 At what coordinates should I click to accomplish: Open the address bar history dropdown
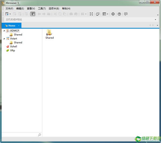tap(155, 20)
